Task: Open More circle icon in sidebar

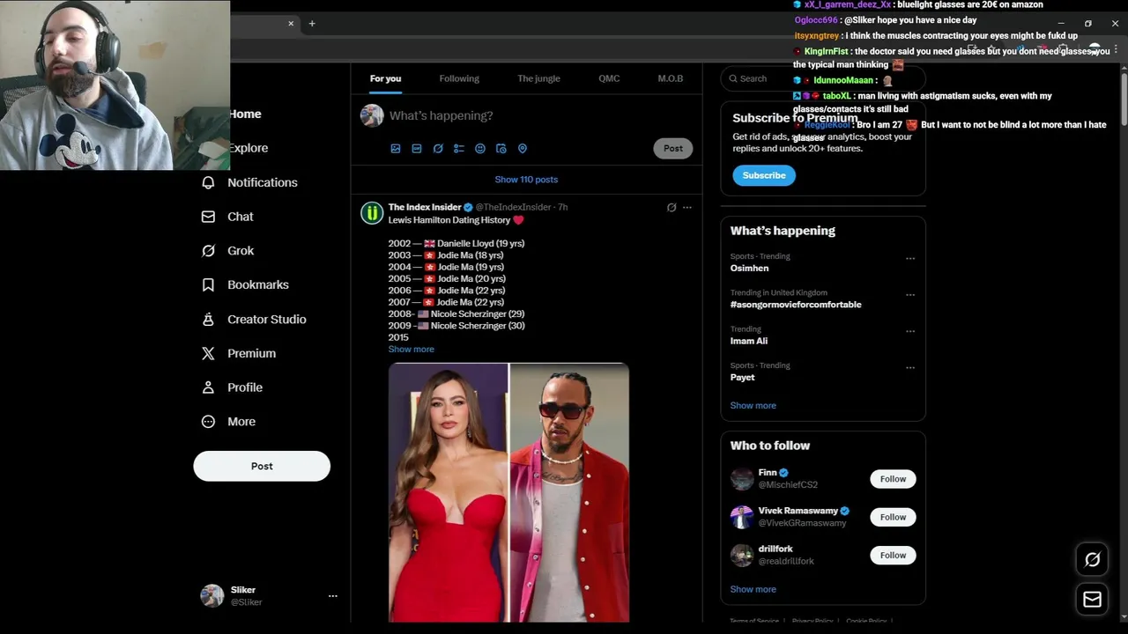Action: click(x=208, y=422)
